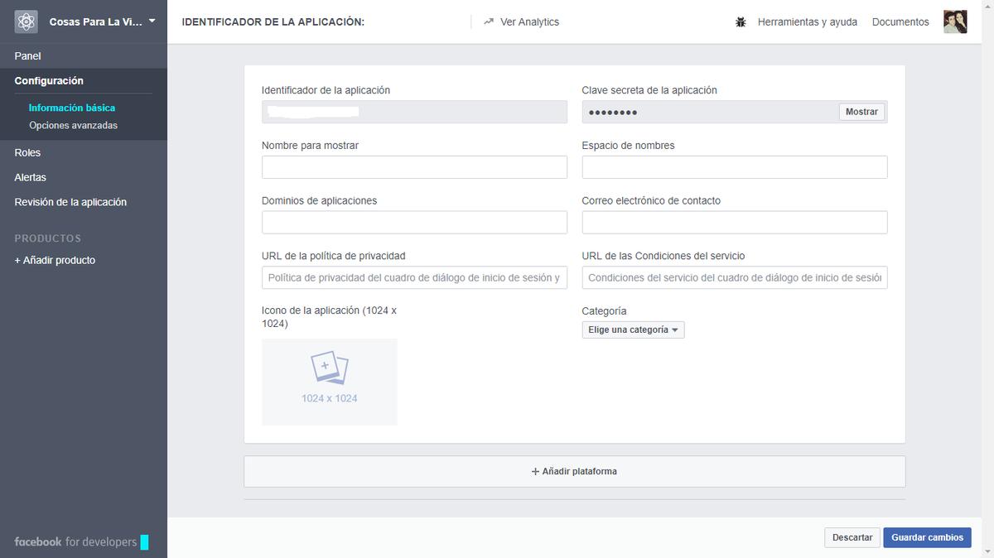Screen dimensions: 994x558
Task: Open the Elige una categoría dropdown
Action: 633,330
